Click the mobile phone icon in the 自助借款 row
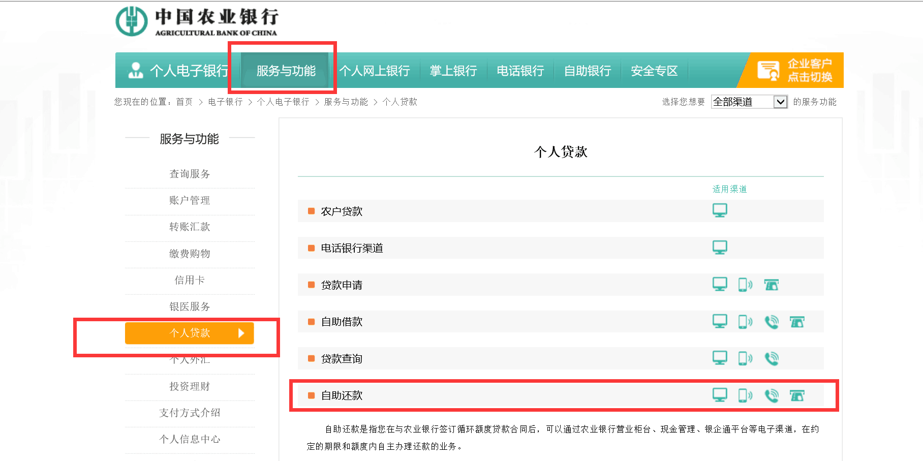Screen dimensions: 923x461 tap(745, 322)
